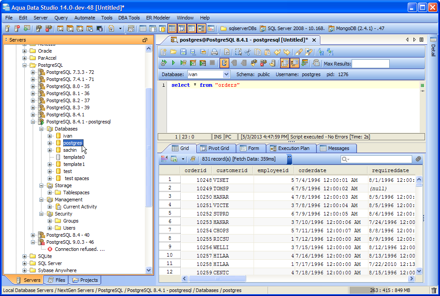This screenshot has width=440, height=296.
Task: Open the ER Modeler menu
Action: (158, 18)
